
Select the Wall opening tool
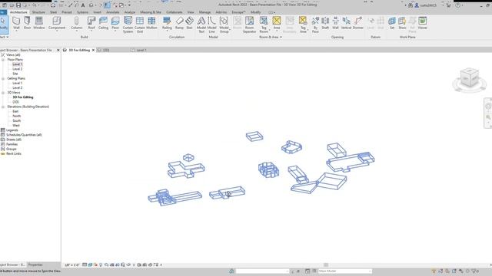tap(335, 23)
